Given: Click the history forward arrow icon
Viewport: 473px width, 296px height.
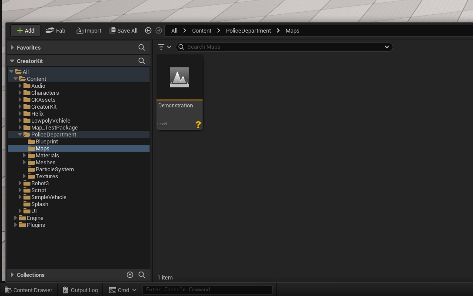Looking at the screenshot, I should point(159,30).
